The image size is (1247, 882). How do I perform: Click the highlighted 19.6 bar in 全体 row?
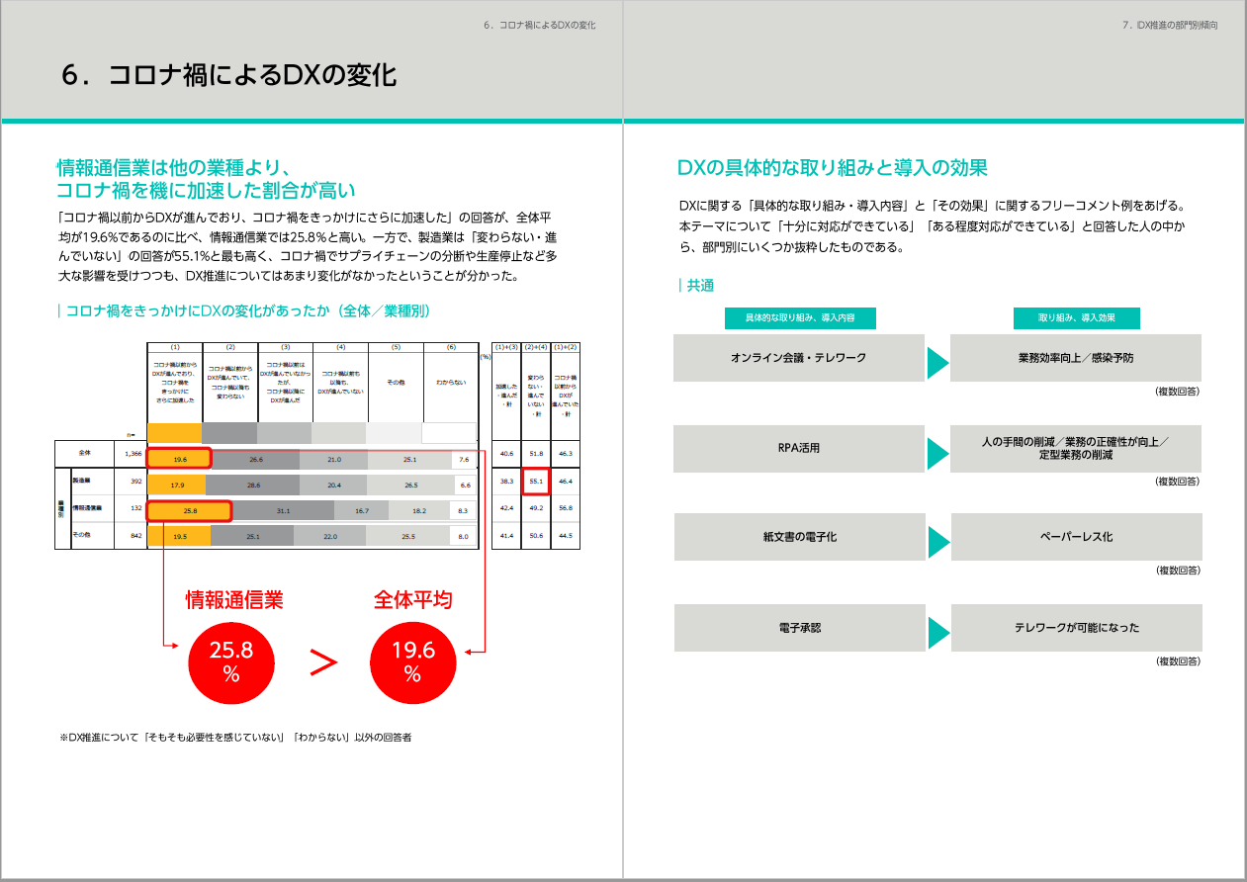tap(178, 458)
